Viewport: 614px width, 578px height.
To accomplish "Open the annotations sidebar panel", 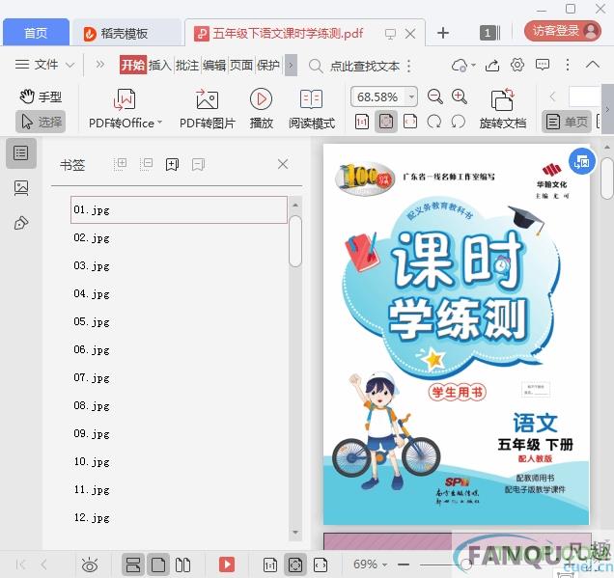I will tap(21, 223).
